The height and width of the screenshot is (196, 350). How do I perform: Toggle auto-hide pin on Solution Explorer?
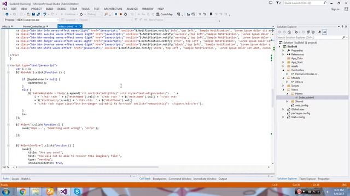tap(342, 27)
